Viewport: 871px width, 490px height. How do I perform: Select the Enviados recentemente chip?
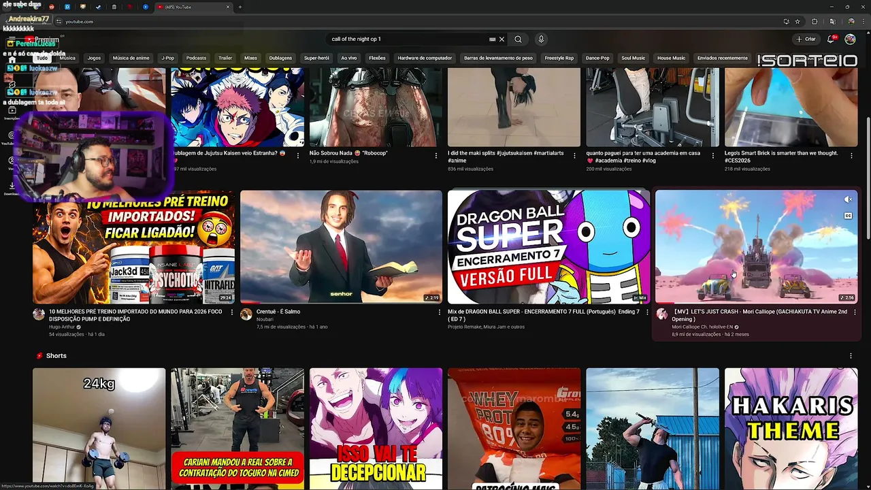[722, 58]
